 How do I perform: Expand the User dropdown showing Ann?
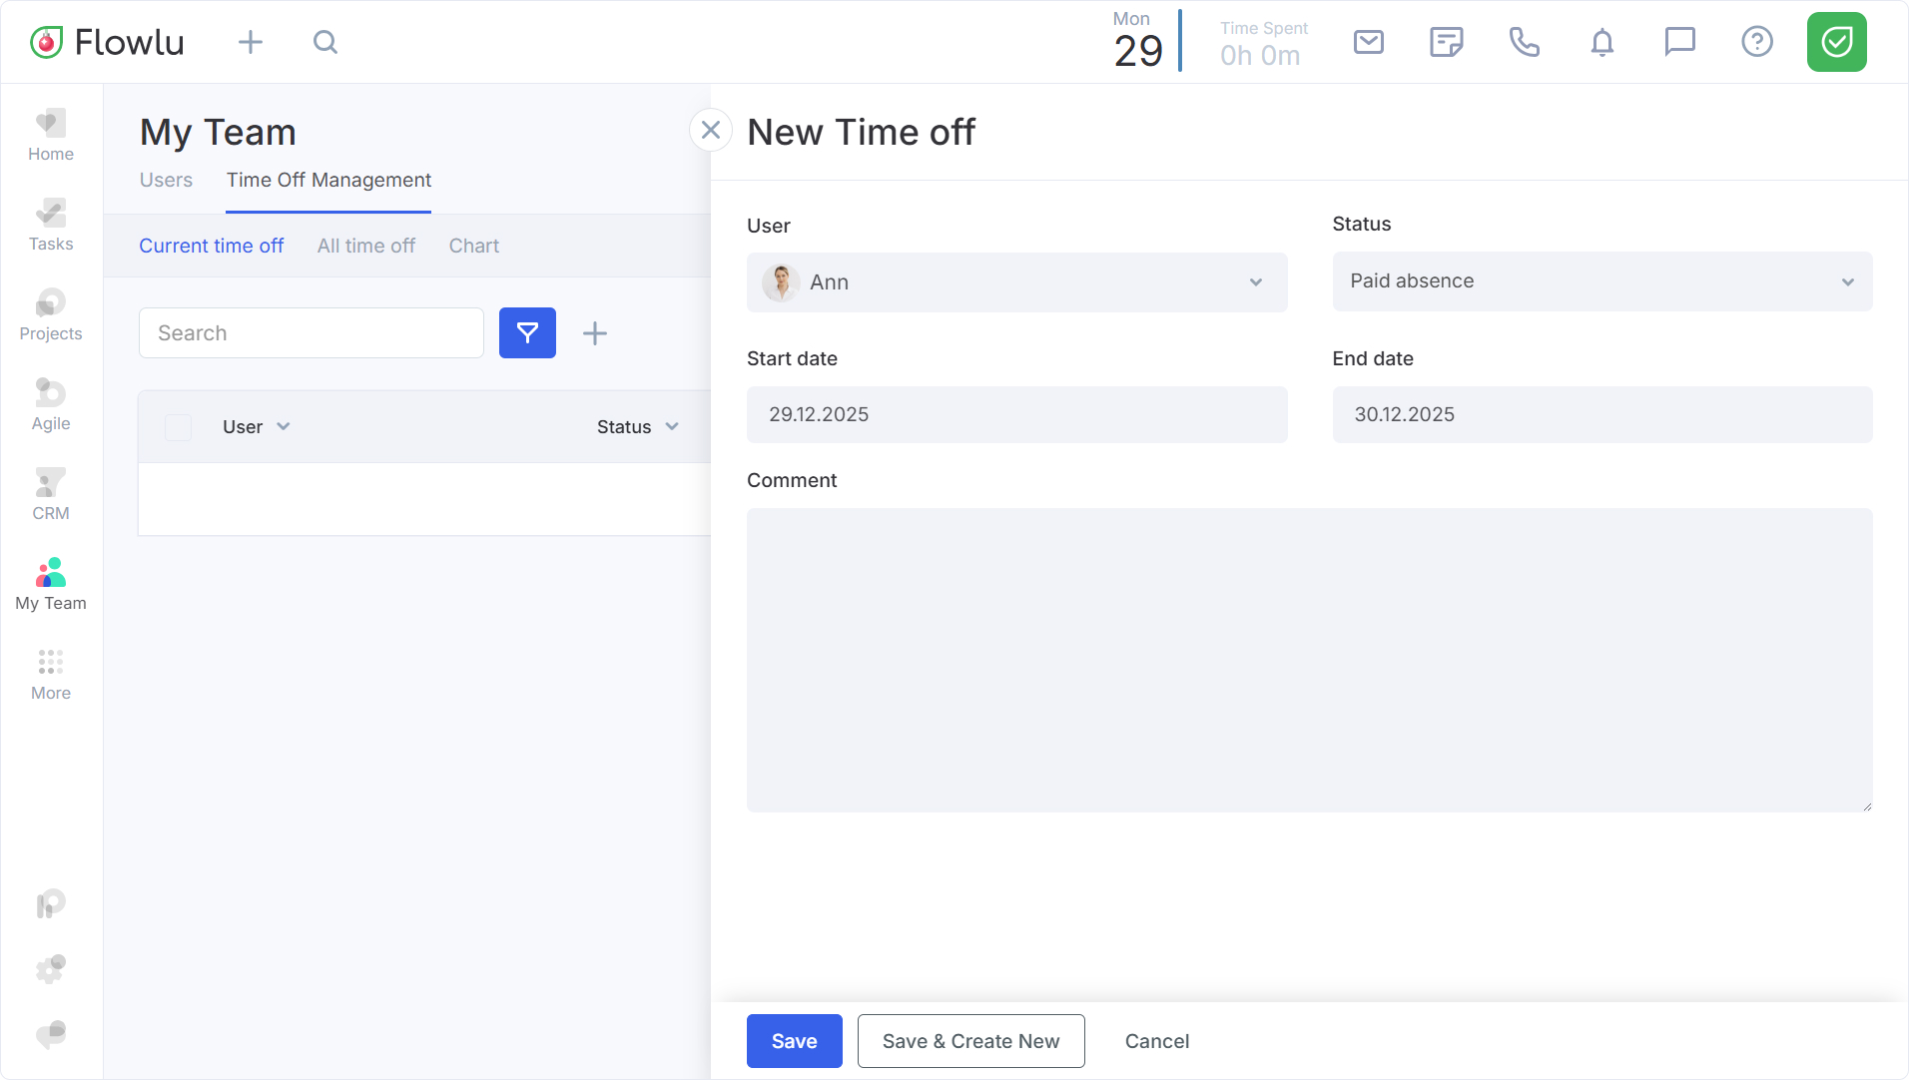[1016, 282]
